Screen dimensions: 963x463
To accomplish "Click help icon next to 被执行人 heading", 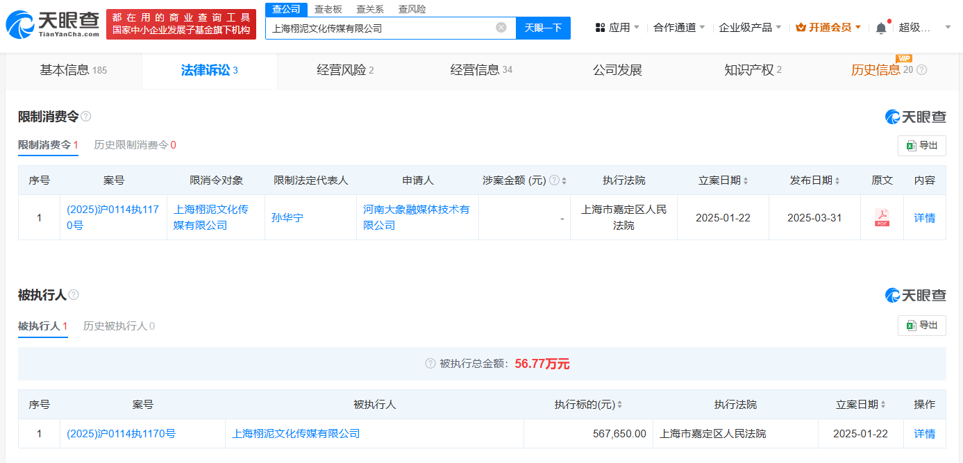I will [x=74, y=295].
